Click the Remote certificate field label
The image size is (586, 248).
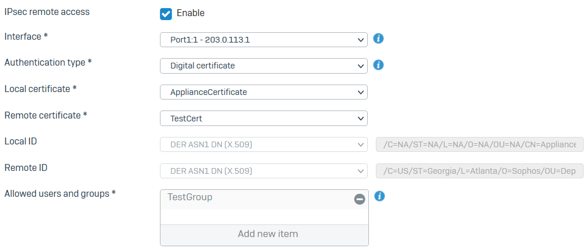point(46,115)
